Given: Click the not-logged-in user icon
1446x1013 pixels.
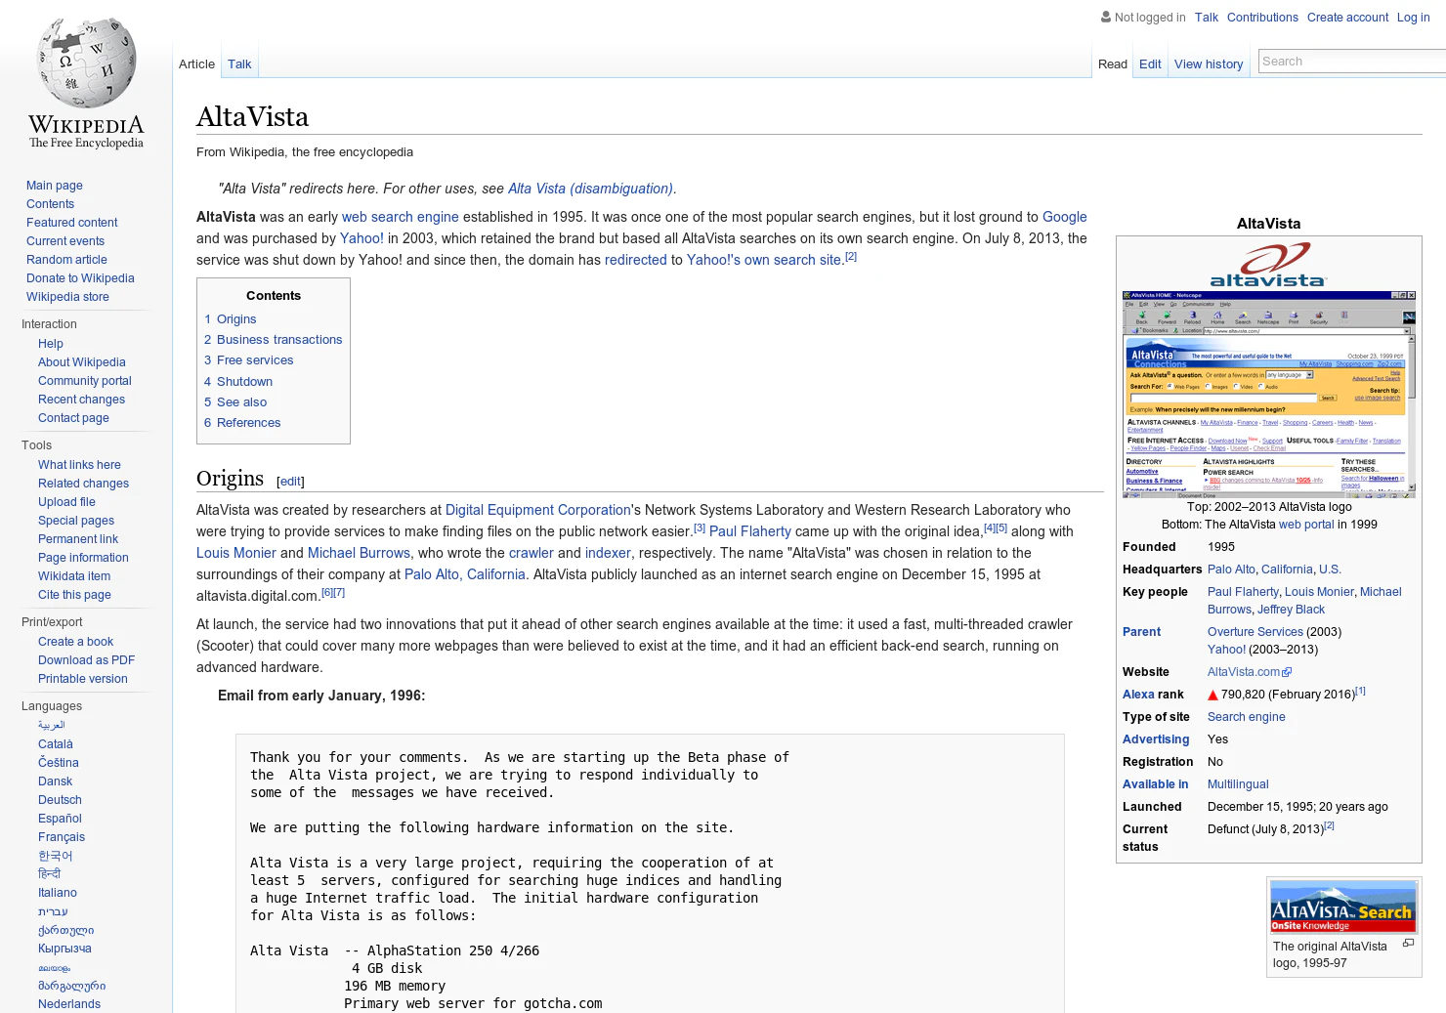Looking at the screenshot, I should (1106, 17).
